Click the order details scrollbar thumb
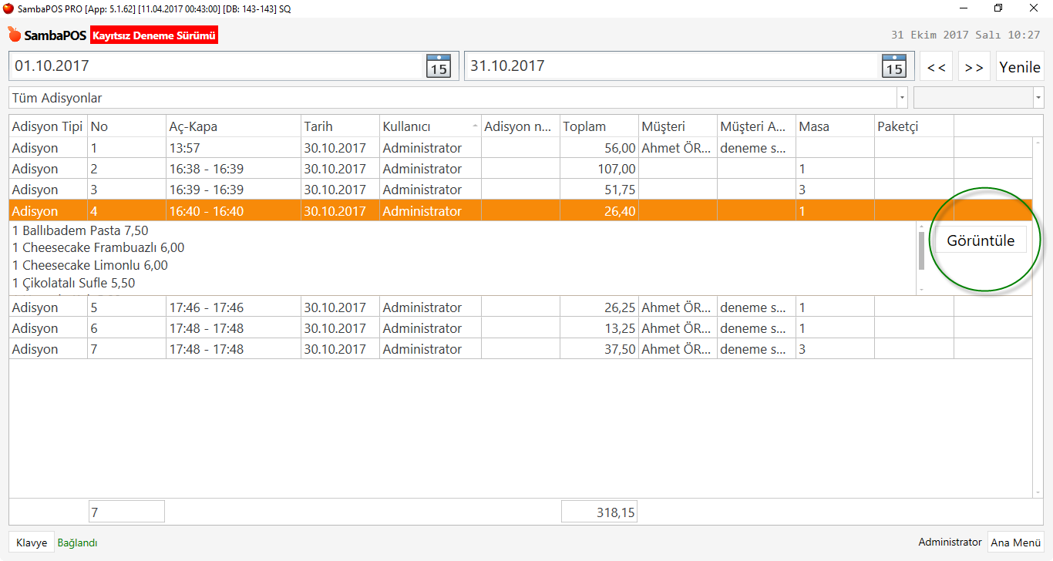1053x561 pixels. [x=921, y=251]
